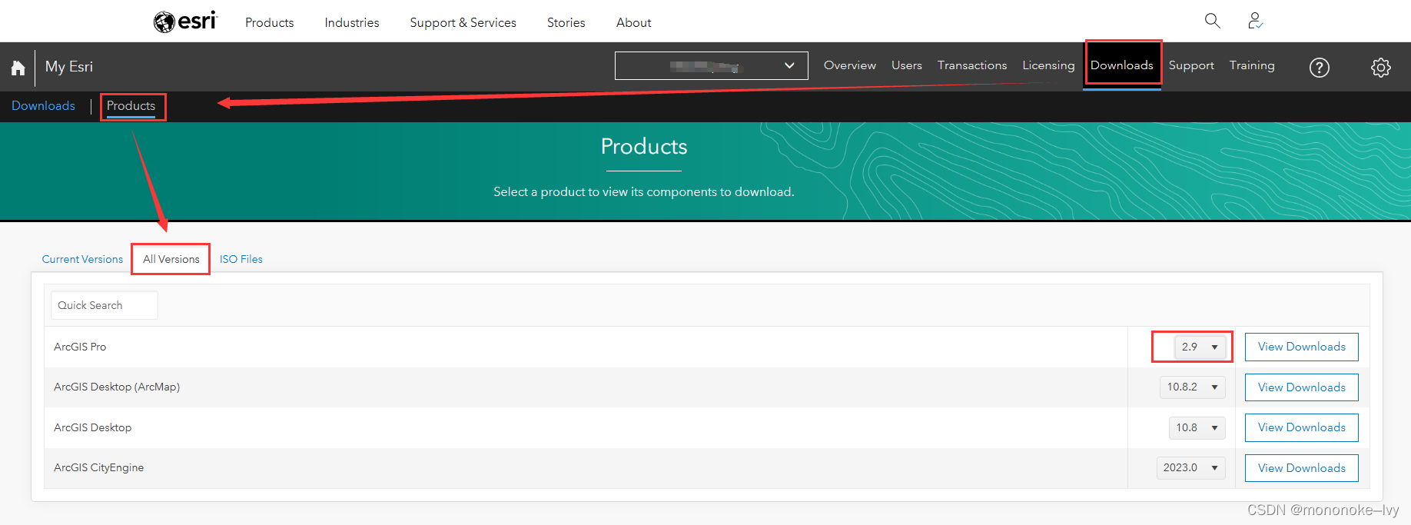Open the help question mark icon
The height and width of the screenshot is (525, 1411).
click(x=1319, y=68)
